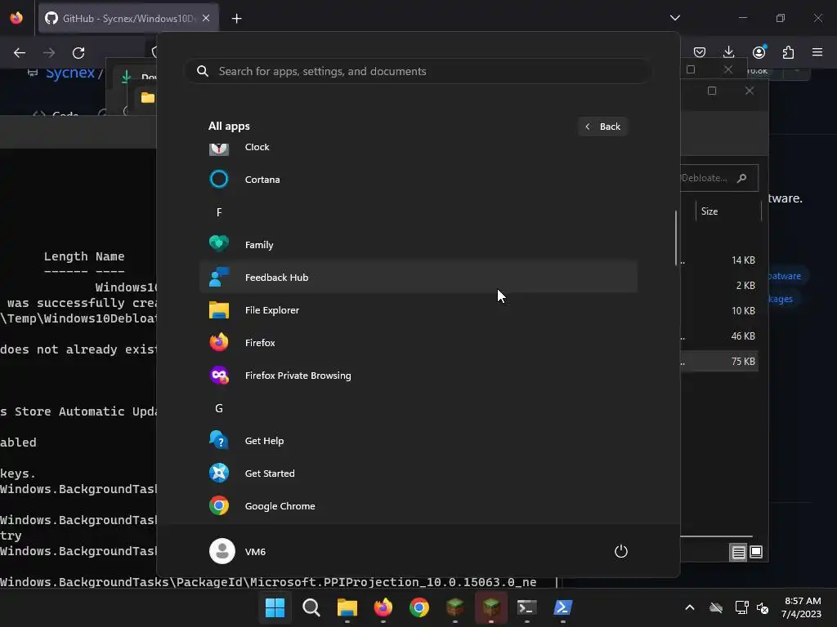Open the Family app icon
The height and width of the screenshot is (627, 837).
tap(219, 244)
